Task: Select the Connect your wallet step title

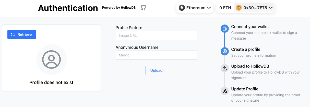Action: tap(250, 27)
